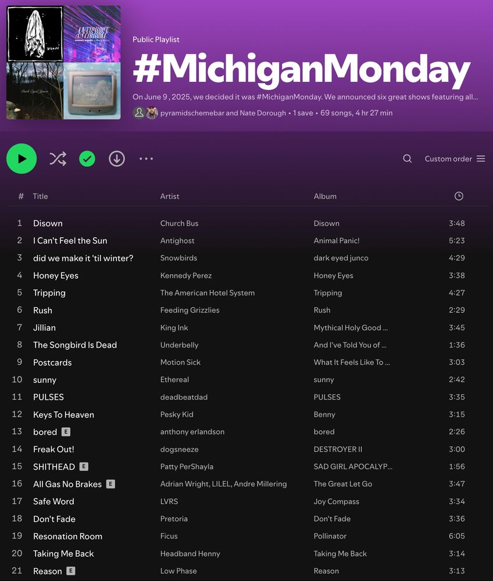Click track number 14

17,449
